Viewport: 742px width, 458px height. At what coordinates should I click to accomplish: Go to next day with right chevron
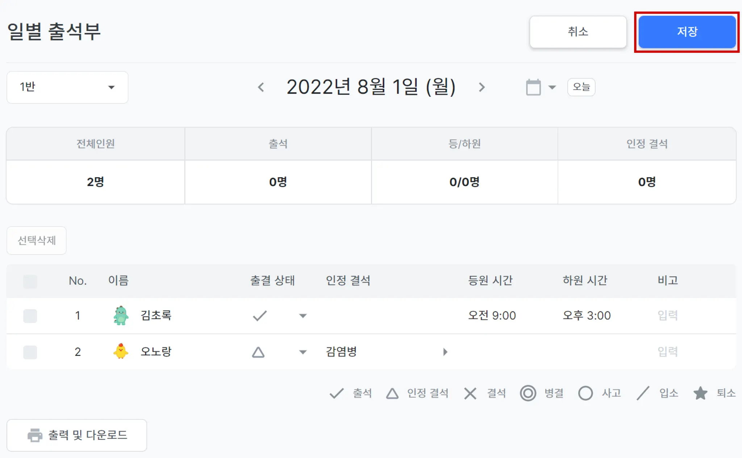coord(482,87)
